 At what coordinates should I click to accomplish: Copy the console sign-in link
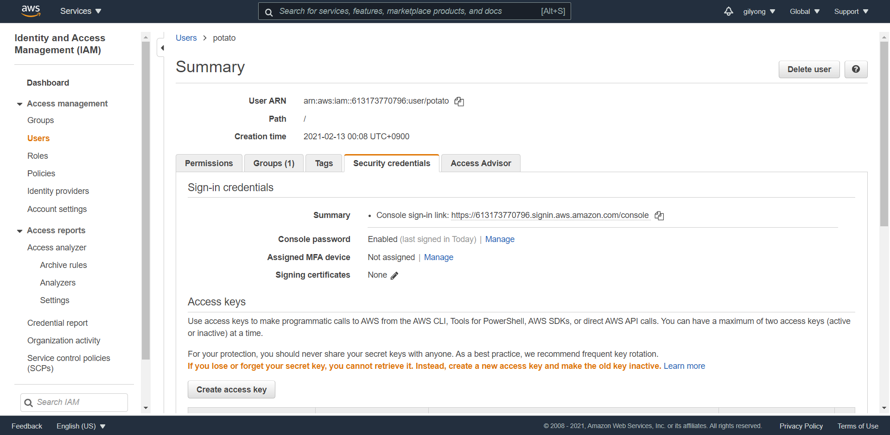tap(659, 216)
